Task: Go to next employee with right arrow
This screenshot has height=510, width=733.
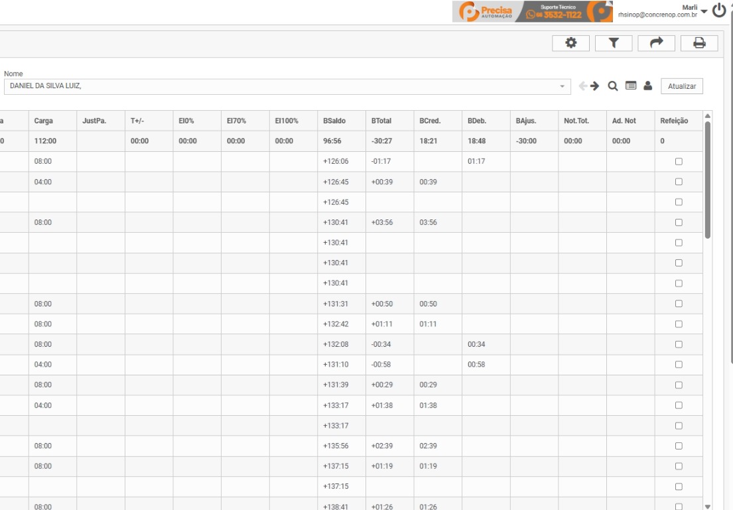Action: [x=594, y=86]
